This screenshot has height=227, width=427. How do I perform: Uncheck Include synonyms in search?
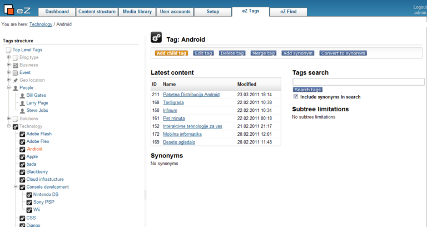(x=296, y=97)
